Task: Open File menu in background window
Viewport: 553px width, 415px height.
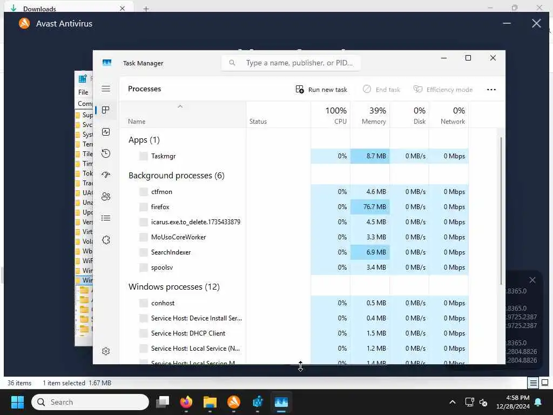Action: [83, 92]
